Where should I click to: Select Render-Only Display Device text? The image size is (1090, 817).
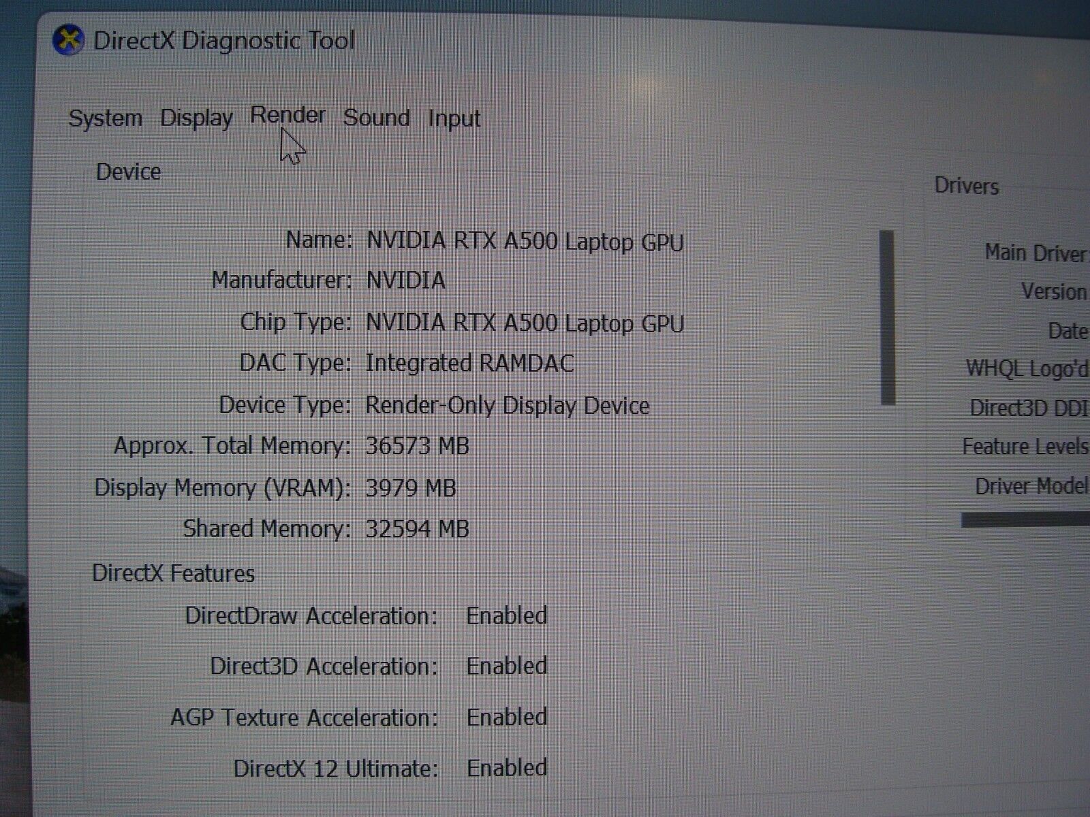tap(508, 405)
